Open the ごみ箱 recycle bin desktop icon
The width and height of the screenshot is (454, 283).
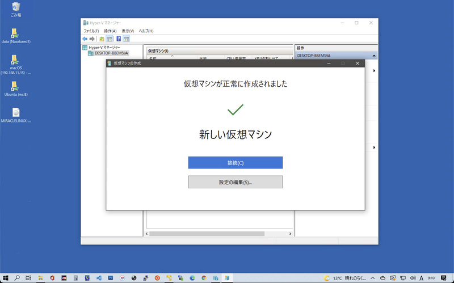click(x=16, y=9)
